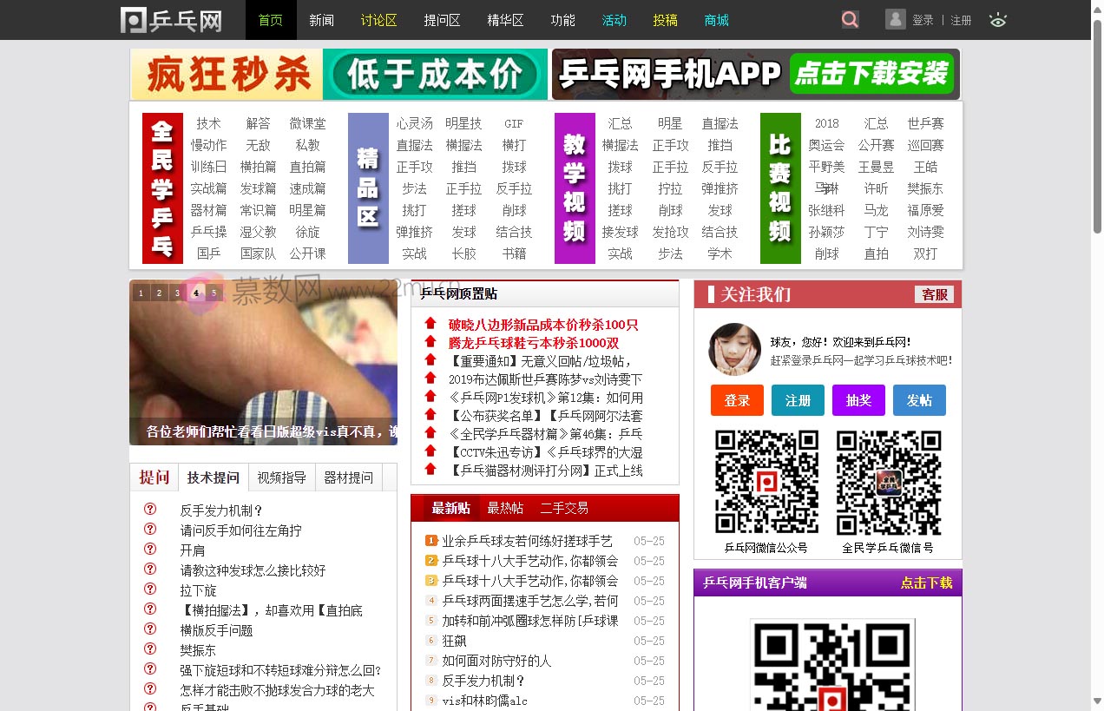Viewport: 1104px width, 711px height.
Task: Click the 乒乓网微信公众号 QR code
Action: pos(766,482)
